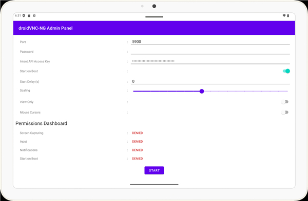Click the DENIED status for Notifications
Screen dimensions: 308x201
pos(138,150)
